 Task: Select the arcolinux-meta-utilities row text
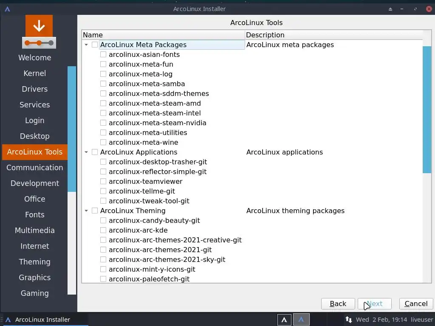(x=148, y=132)
